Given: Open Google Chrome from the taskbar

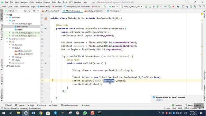Looking at the screenshot, I should [x=41, y=113].
